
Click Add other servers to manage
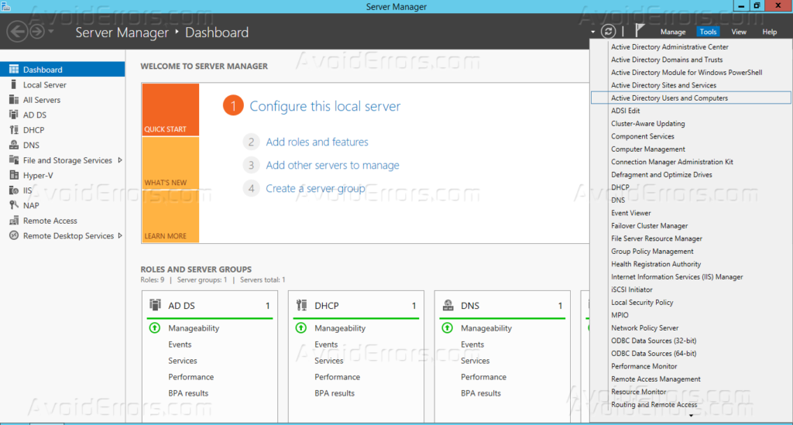pyautogui.click(x=332, y=165)
